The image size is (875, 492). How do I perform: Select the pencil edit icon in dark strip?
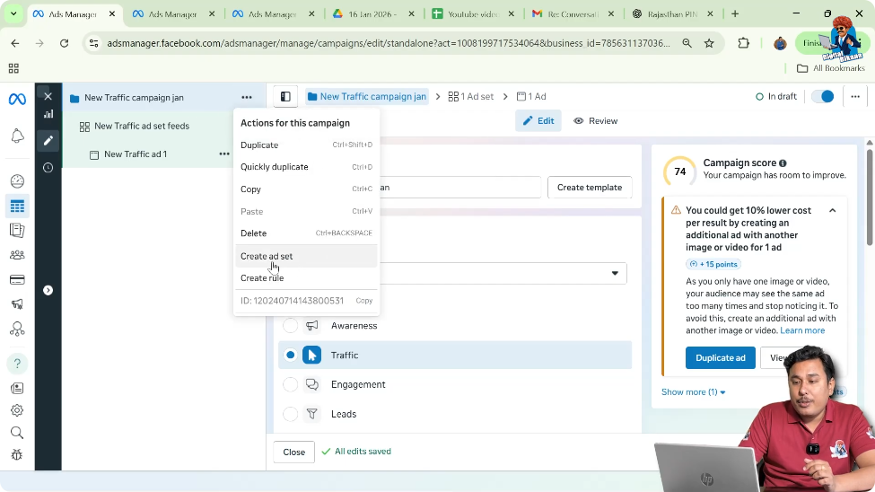pos(48,140)
